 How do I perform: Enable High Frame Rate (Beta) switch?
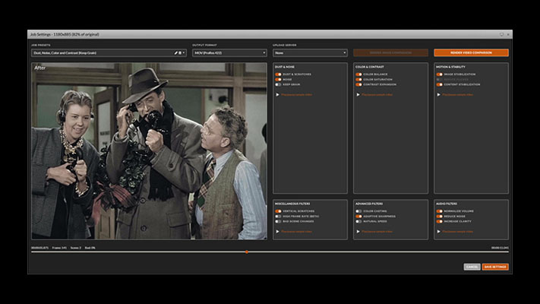[278, 216]
